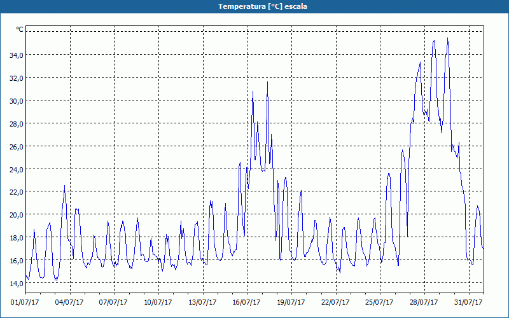Select the 30,0 axis value
This screenshot has width=509, height=318.
pos(17,100)
